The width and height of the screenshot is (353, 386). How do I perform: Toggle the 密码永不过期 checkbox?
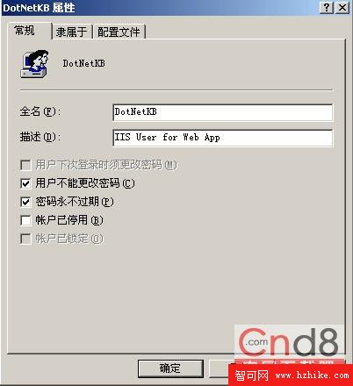[x=25, y=202]
